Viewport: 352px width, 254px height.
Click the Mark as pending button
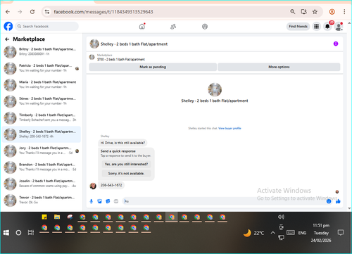[x=153, y=67]
